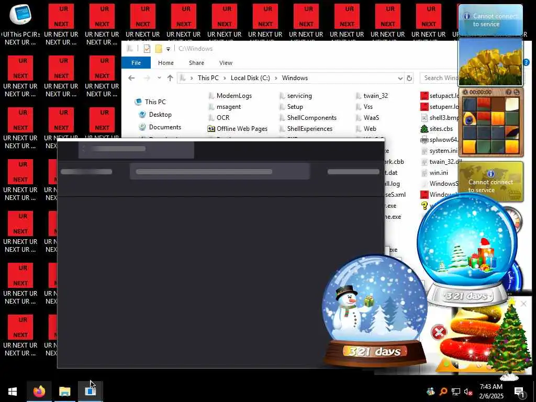Click the toucan eye puzzle tile
Screen dimensions: 536x402
coord(470,119)
